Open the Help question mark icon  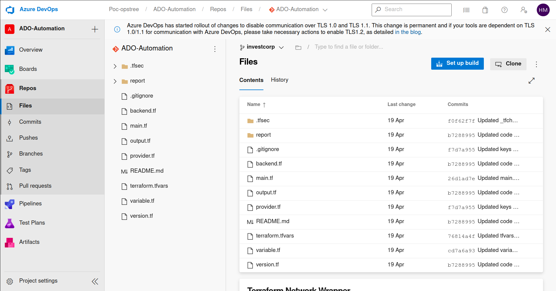pos(505,10)
